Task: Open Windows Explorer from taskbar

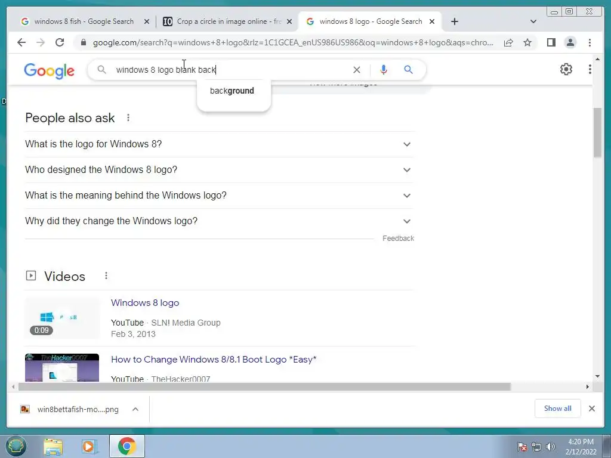Action: (53, 446)
